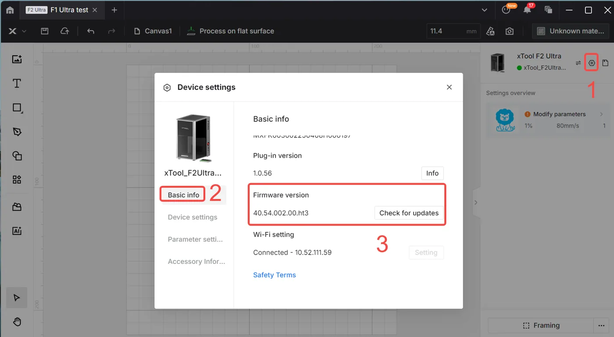Viewport: 614px width, 337px height.
Task: Activate the Select arrow tool
Action: (x=17, y=298)
